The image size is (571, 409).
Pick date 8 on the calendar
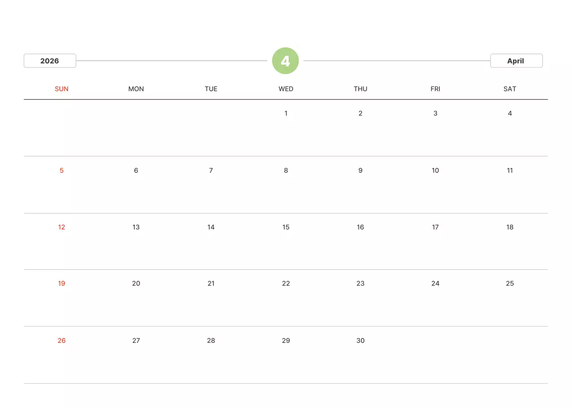286,171
